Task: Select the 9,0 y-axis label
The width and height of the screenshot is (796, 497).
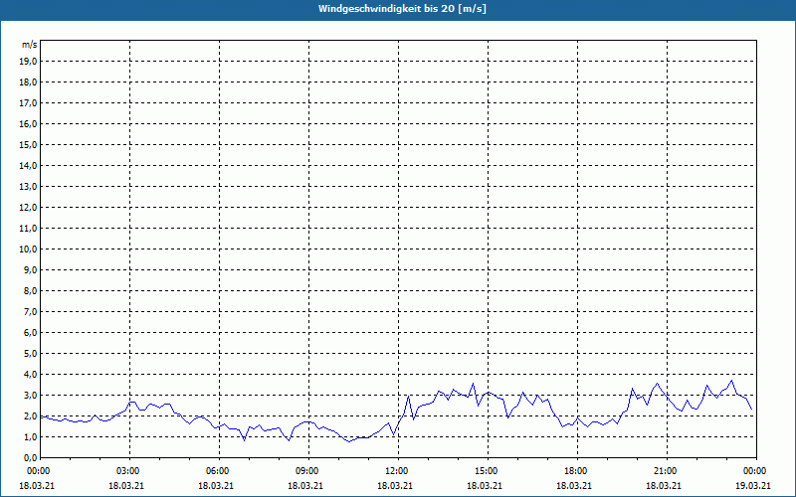Action: [31, 269]
